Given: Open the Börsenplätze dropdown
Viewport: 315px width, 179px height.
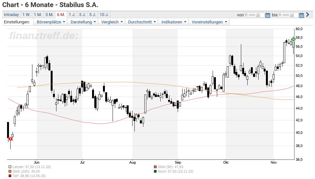Looking at the screenshot, I should [51, 22].
